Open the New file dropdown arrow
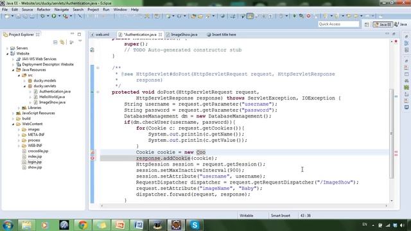Image resolution: width=411 pixels, height=231 pixels. pyautogui.click(x=12, y=16)
